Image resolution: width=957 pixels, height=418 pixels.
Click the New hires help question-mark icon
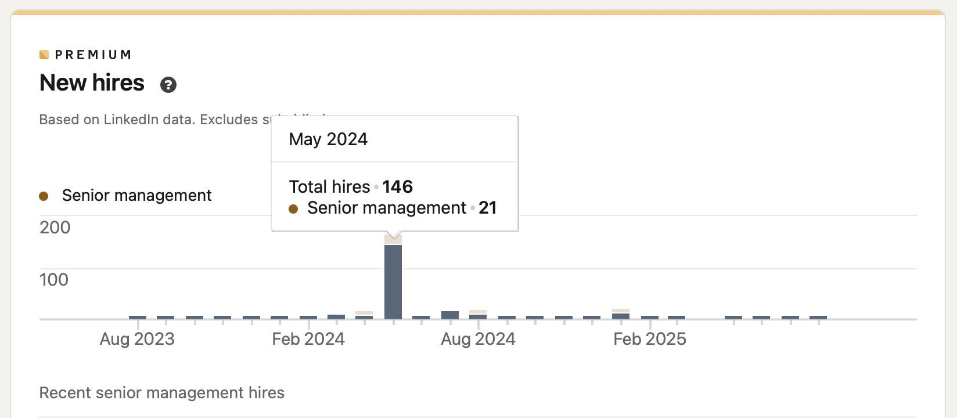click(168, 85)
